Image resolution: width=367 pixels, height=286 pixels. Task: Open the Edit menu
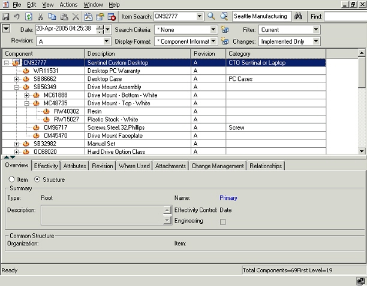click(31, 4)
